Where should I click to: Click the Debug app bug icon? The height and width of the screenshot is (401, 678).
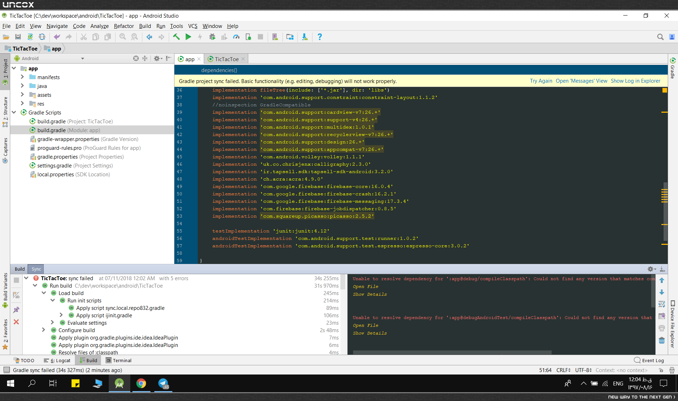(x=212, y=37)
